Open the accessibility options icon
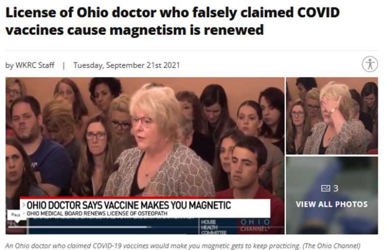The height and width of the screenshot is (250, 392). tap(370, 64)
